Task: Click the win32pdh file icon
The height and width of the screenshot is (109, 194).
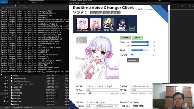Action: point(12,99)
